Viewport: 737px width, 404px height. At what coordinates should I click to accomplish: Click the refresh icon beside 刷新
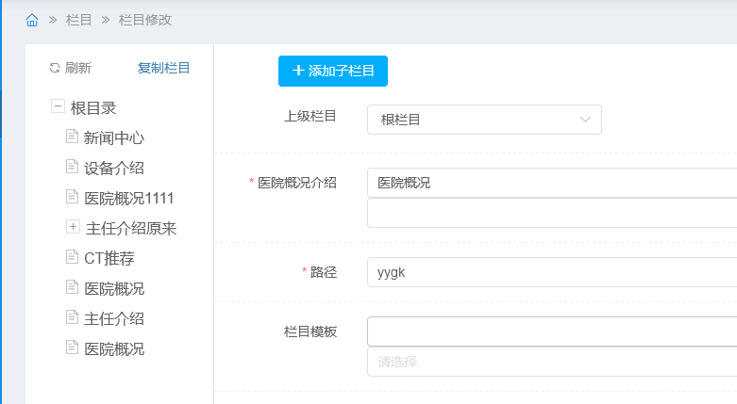tap(55, 68)
